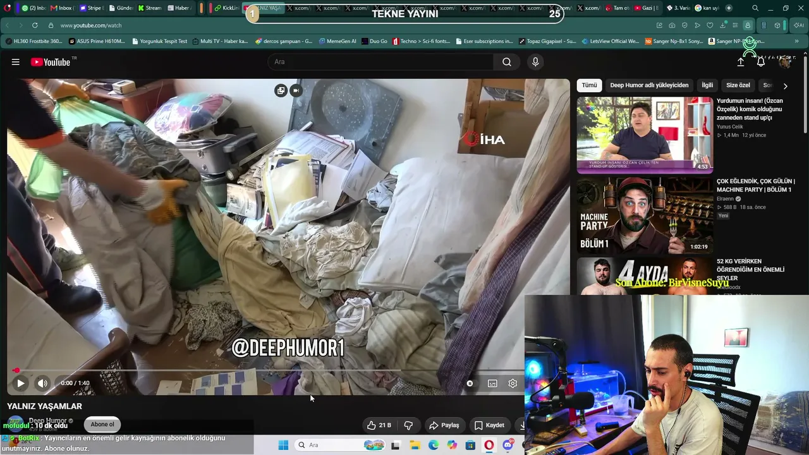Dislike the video with thumbs-down
This screenshot has width=809, height=455.
pyautogui.click(x=408, y=425)
